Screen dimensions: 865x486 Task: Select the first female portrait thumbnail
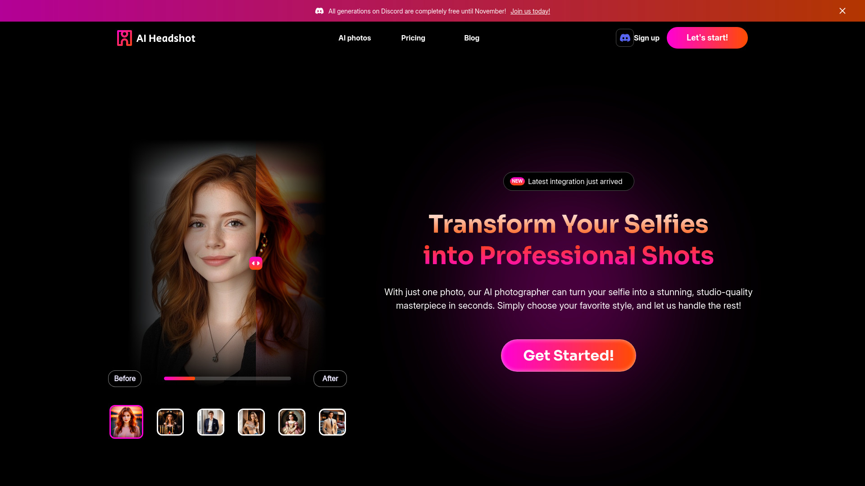(x=126, y=422)
